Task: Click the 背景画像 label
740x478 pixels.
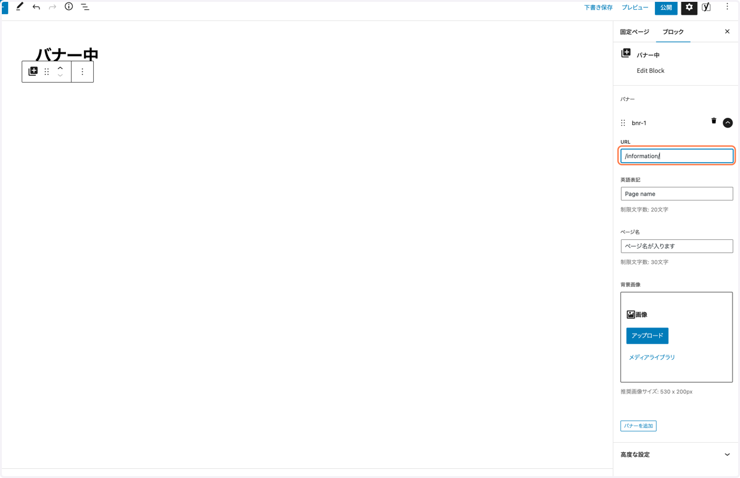Action: click(630, 284)
